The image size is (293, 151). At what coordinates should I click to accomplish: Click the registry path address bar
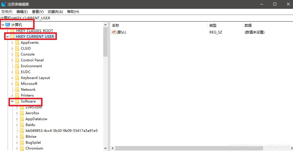147,18
